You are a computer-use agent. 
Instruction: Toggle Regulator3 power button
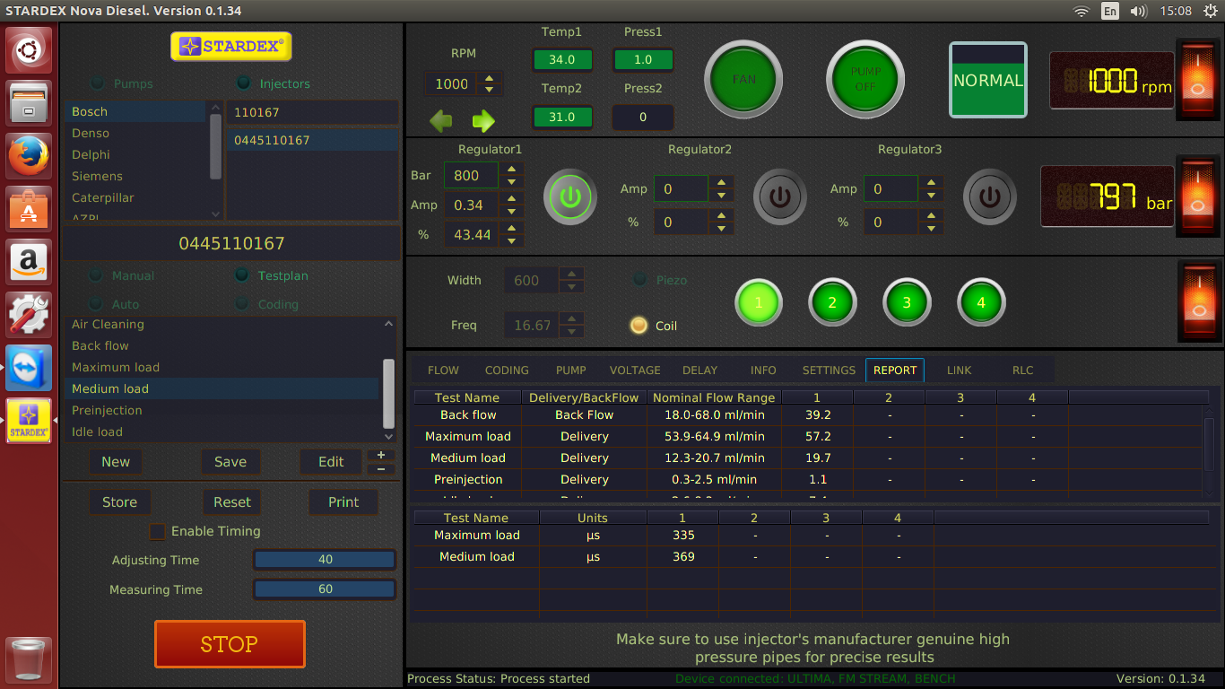click(990, 196)
